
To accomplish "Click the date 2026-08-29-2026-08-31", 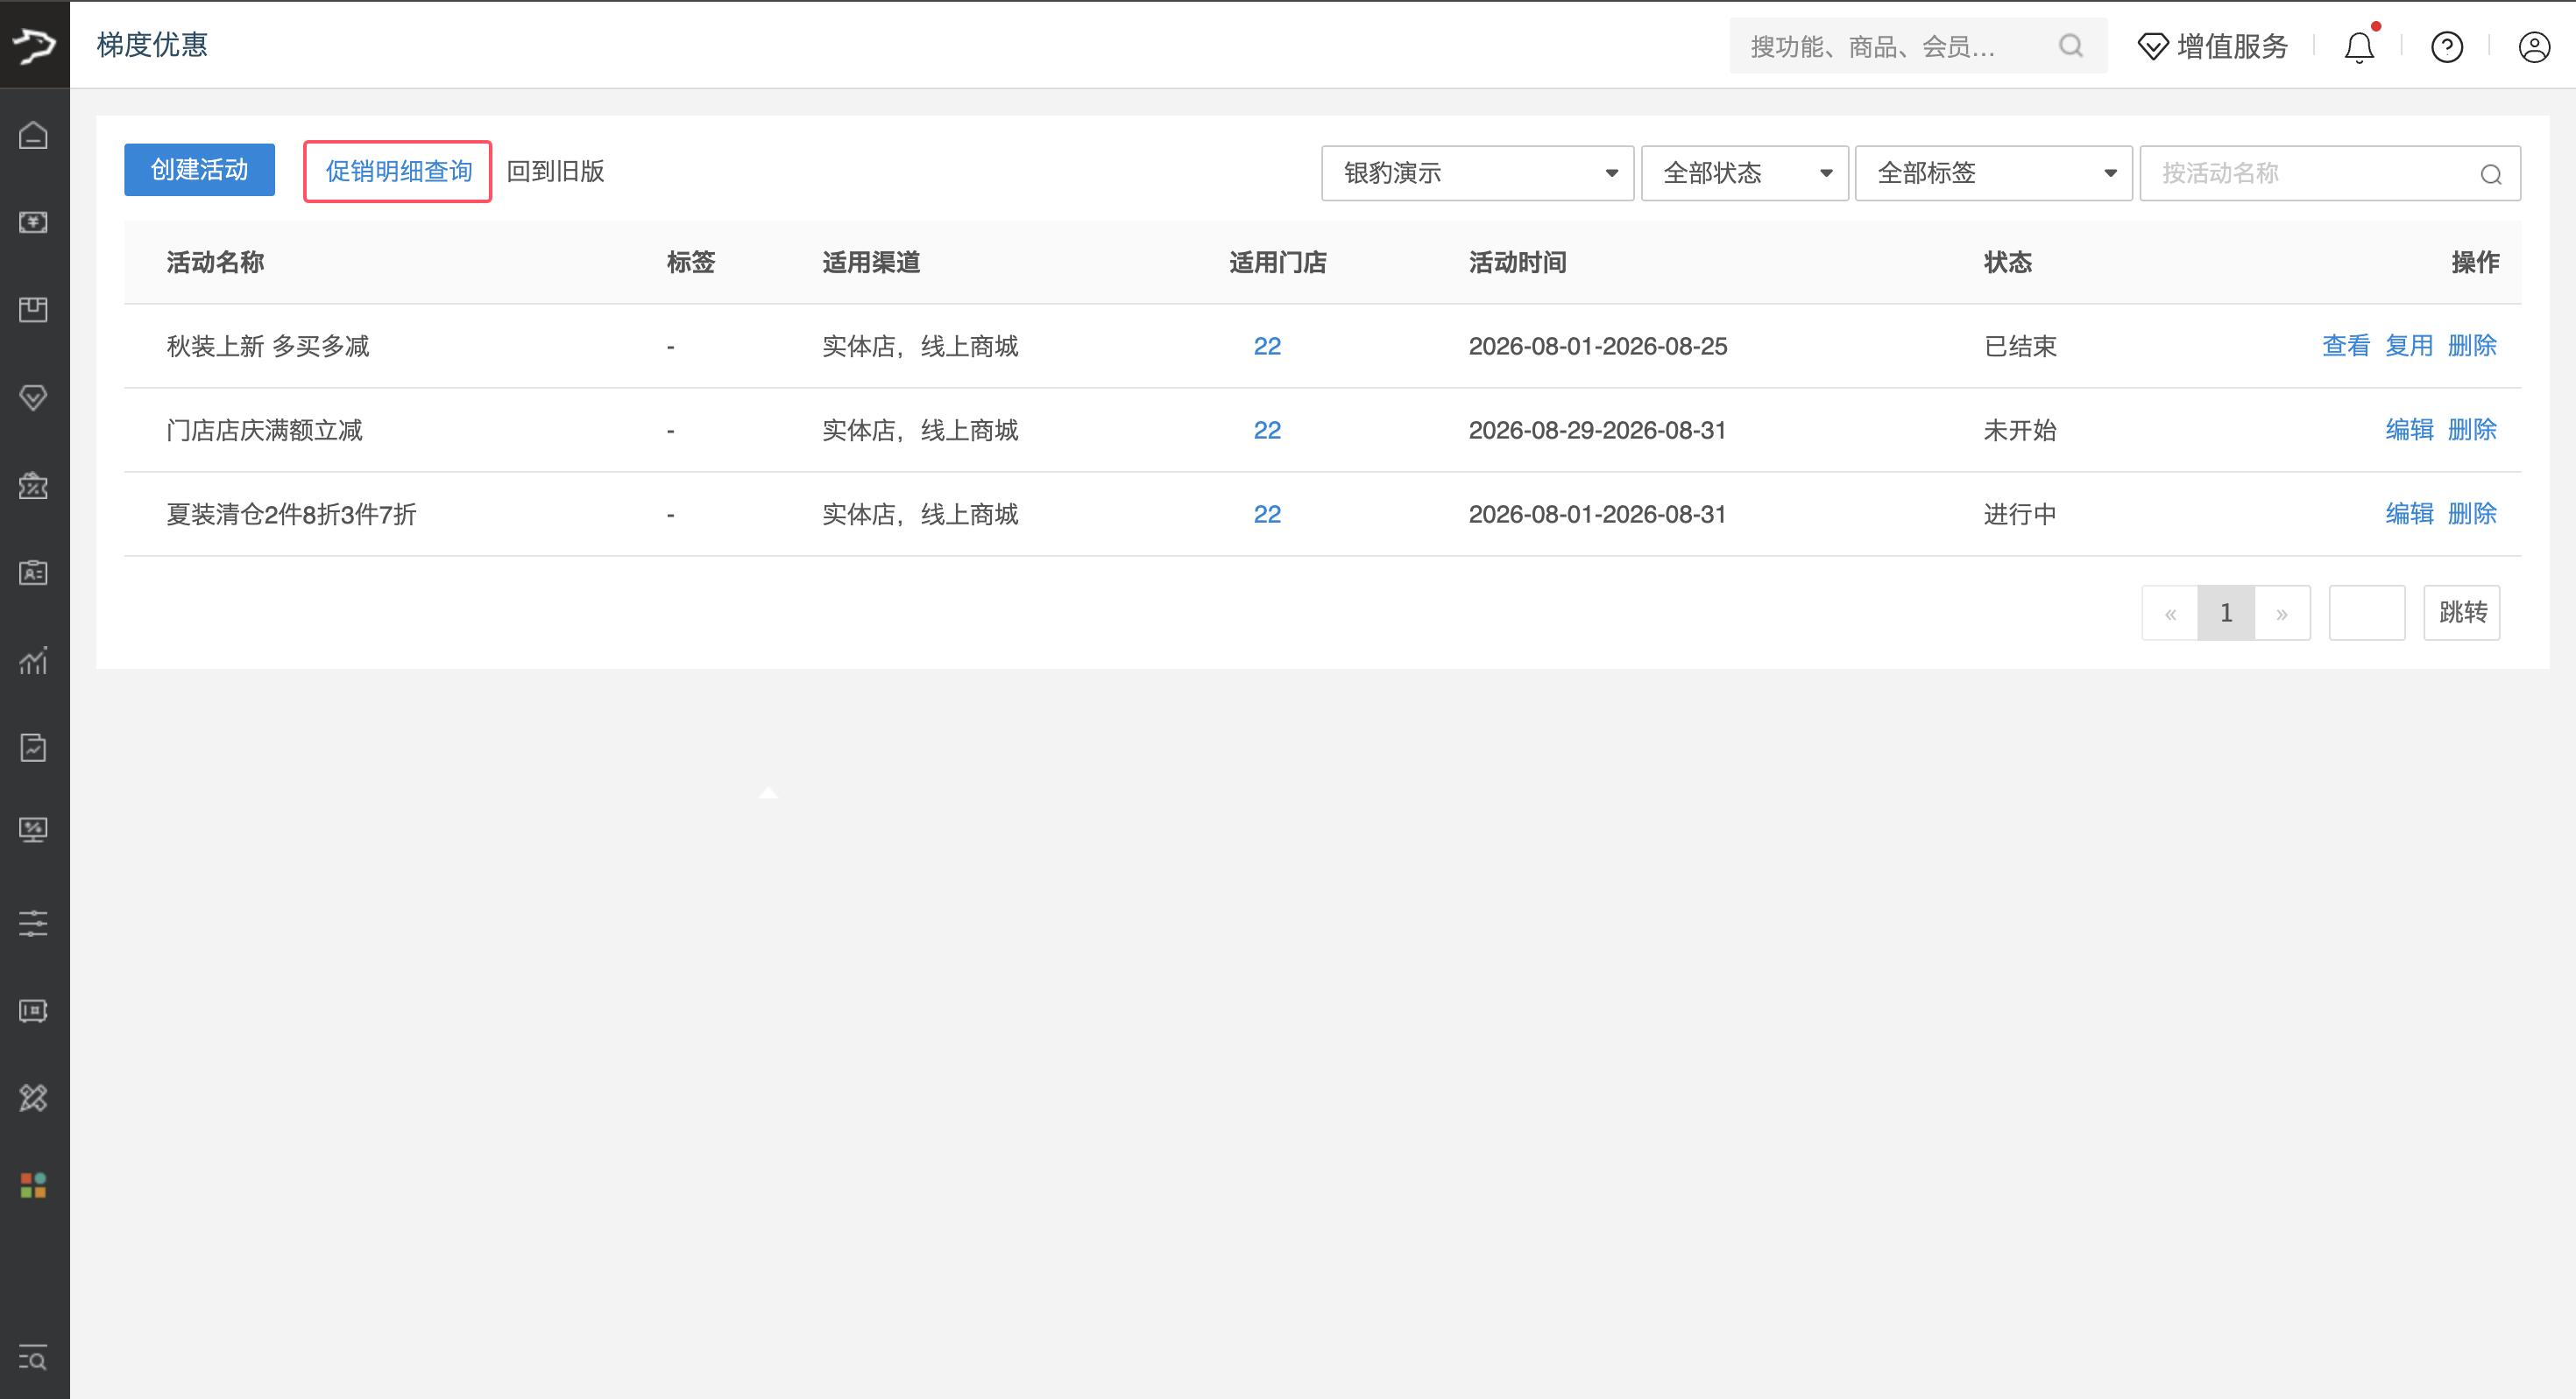I will pos(1597,430).
